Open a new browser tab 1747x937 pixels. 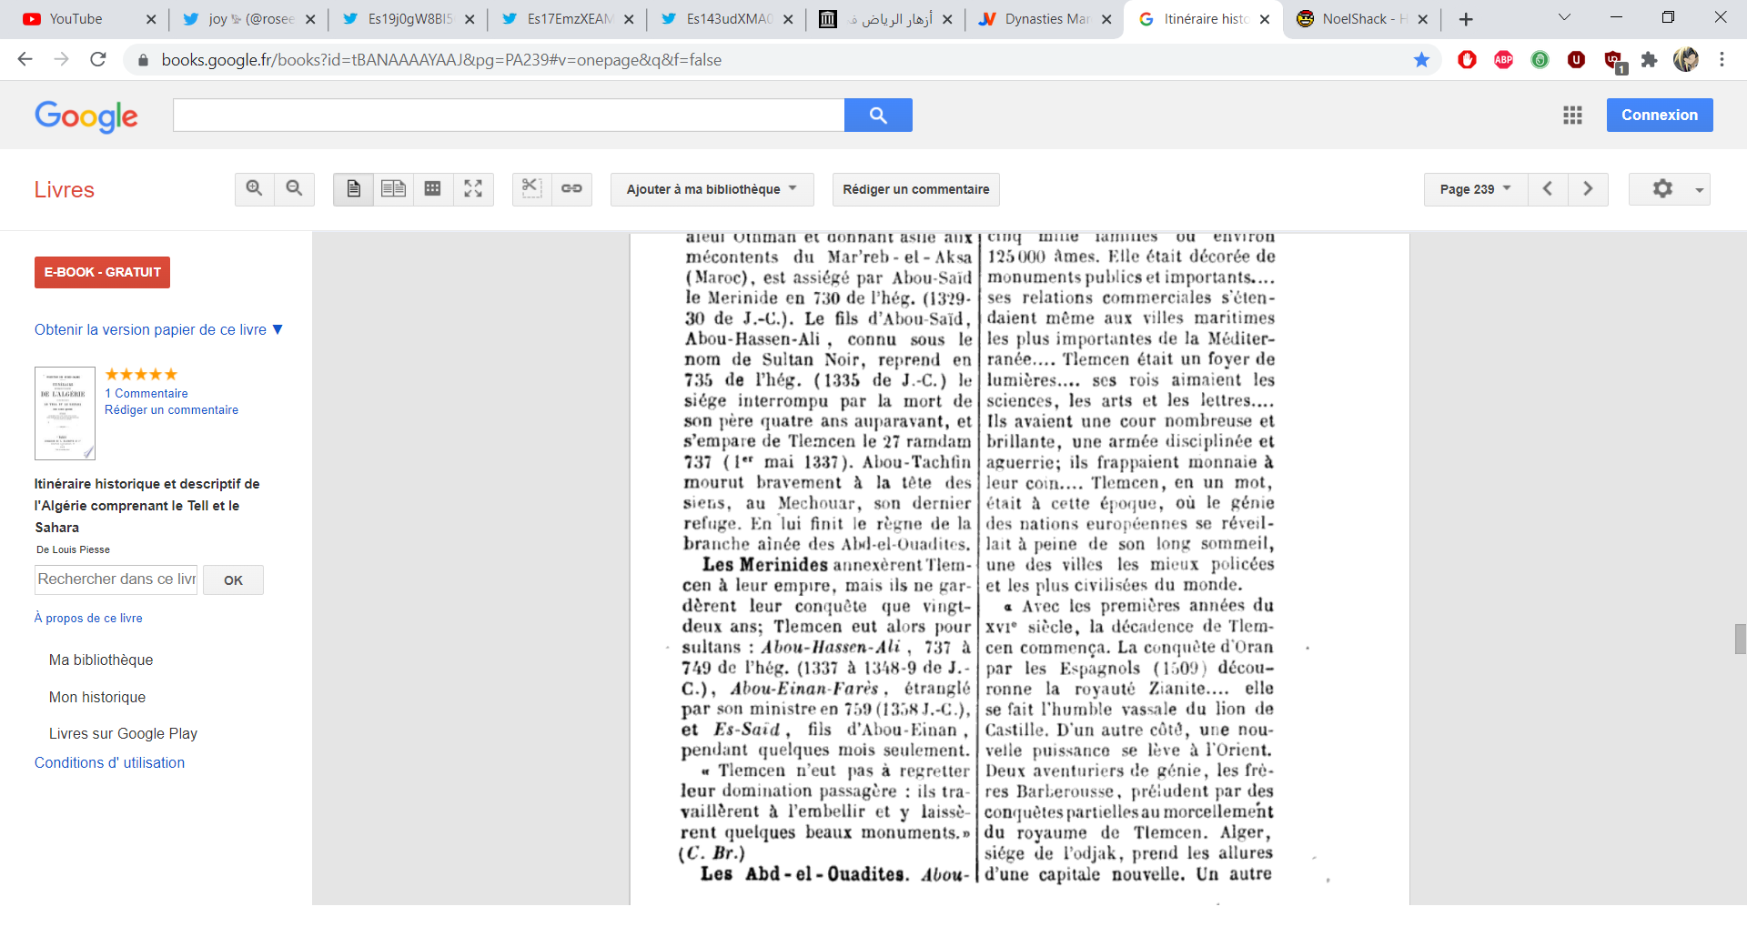coord(1466,19)
